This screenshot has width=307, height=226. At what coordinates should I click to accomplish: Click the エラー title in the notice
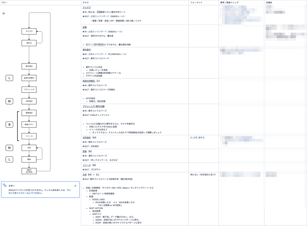[12, 186]
